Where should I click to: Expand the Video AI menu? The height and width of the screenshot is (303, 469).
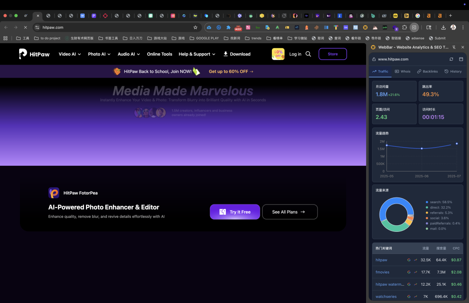tap(69, 54)
